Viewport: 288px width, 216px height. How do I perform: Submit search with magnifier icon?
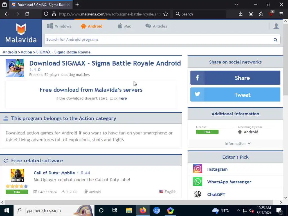point(275,40)
